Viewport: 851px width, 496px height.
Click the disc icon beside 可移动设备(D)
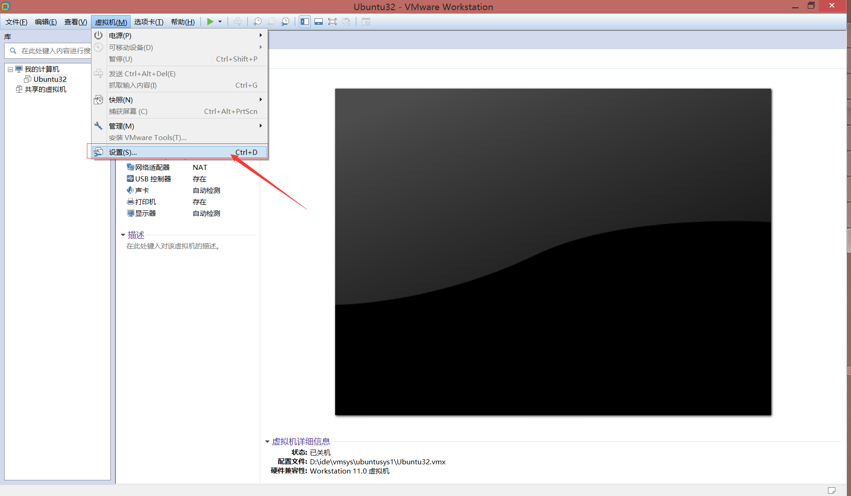pyautogui.click(x=98, y=47)
